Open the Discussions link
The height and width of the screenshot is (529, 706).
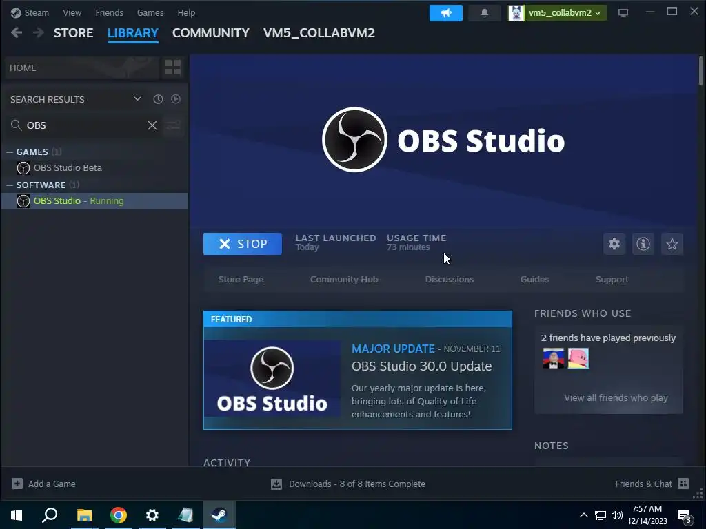pyautogui.click(x=450, y=280)
